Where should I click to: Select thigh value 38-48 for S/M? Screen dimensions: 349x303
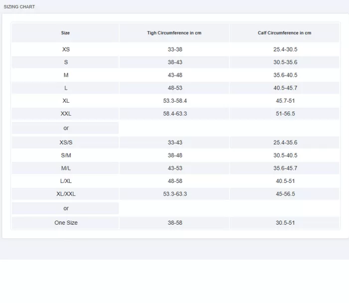point(174,155)
